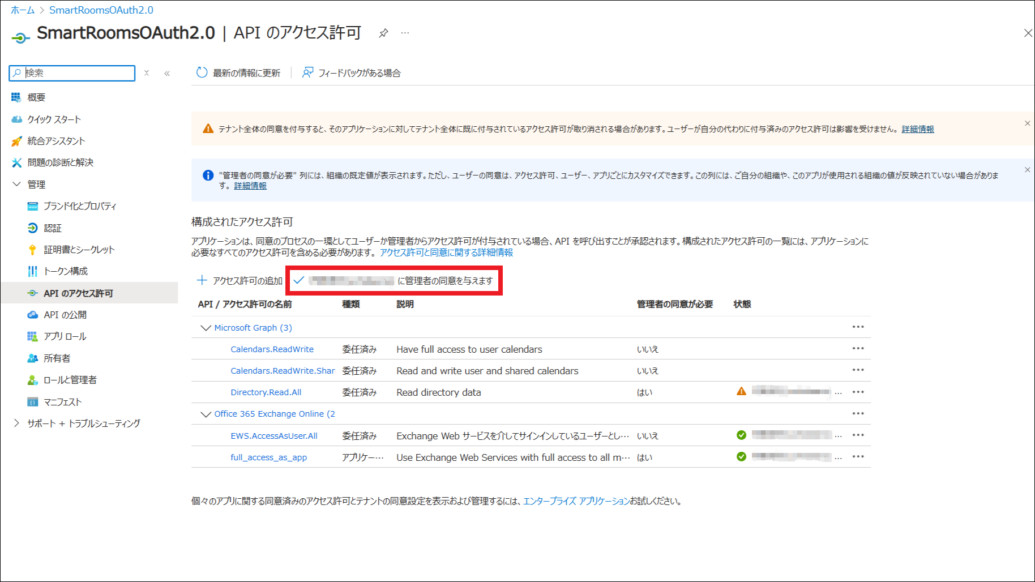Open the Calendars.ReadWrite permission link
The height and width of the screenshot is (582, 1035).
pyautogui.click(x=272, y=349)
